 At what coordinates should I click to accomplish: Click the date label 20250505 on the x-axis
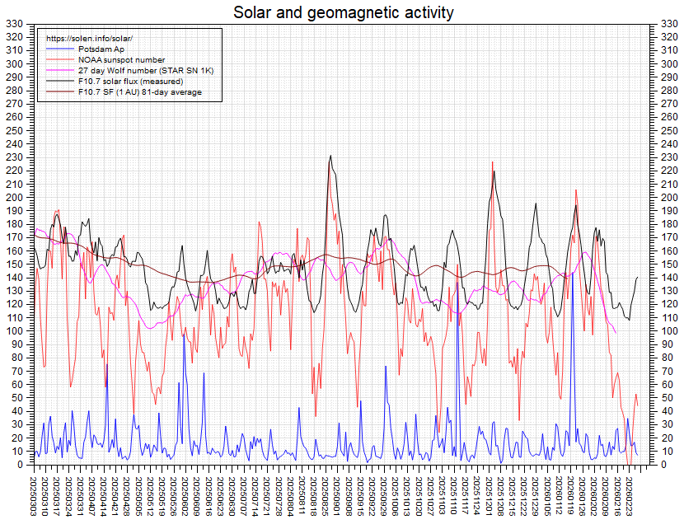[x=138, y=496]
